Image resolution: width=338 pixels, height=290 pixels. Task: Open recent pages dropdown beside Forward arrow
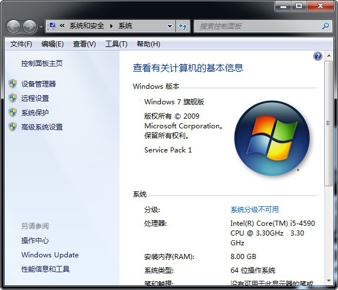click(x=41, y=27)
